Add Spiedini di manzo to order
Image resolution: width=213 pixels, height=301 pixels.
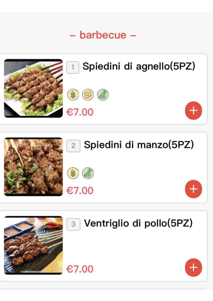pos(193,189)
